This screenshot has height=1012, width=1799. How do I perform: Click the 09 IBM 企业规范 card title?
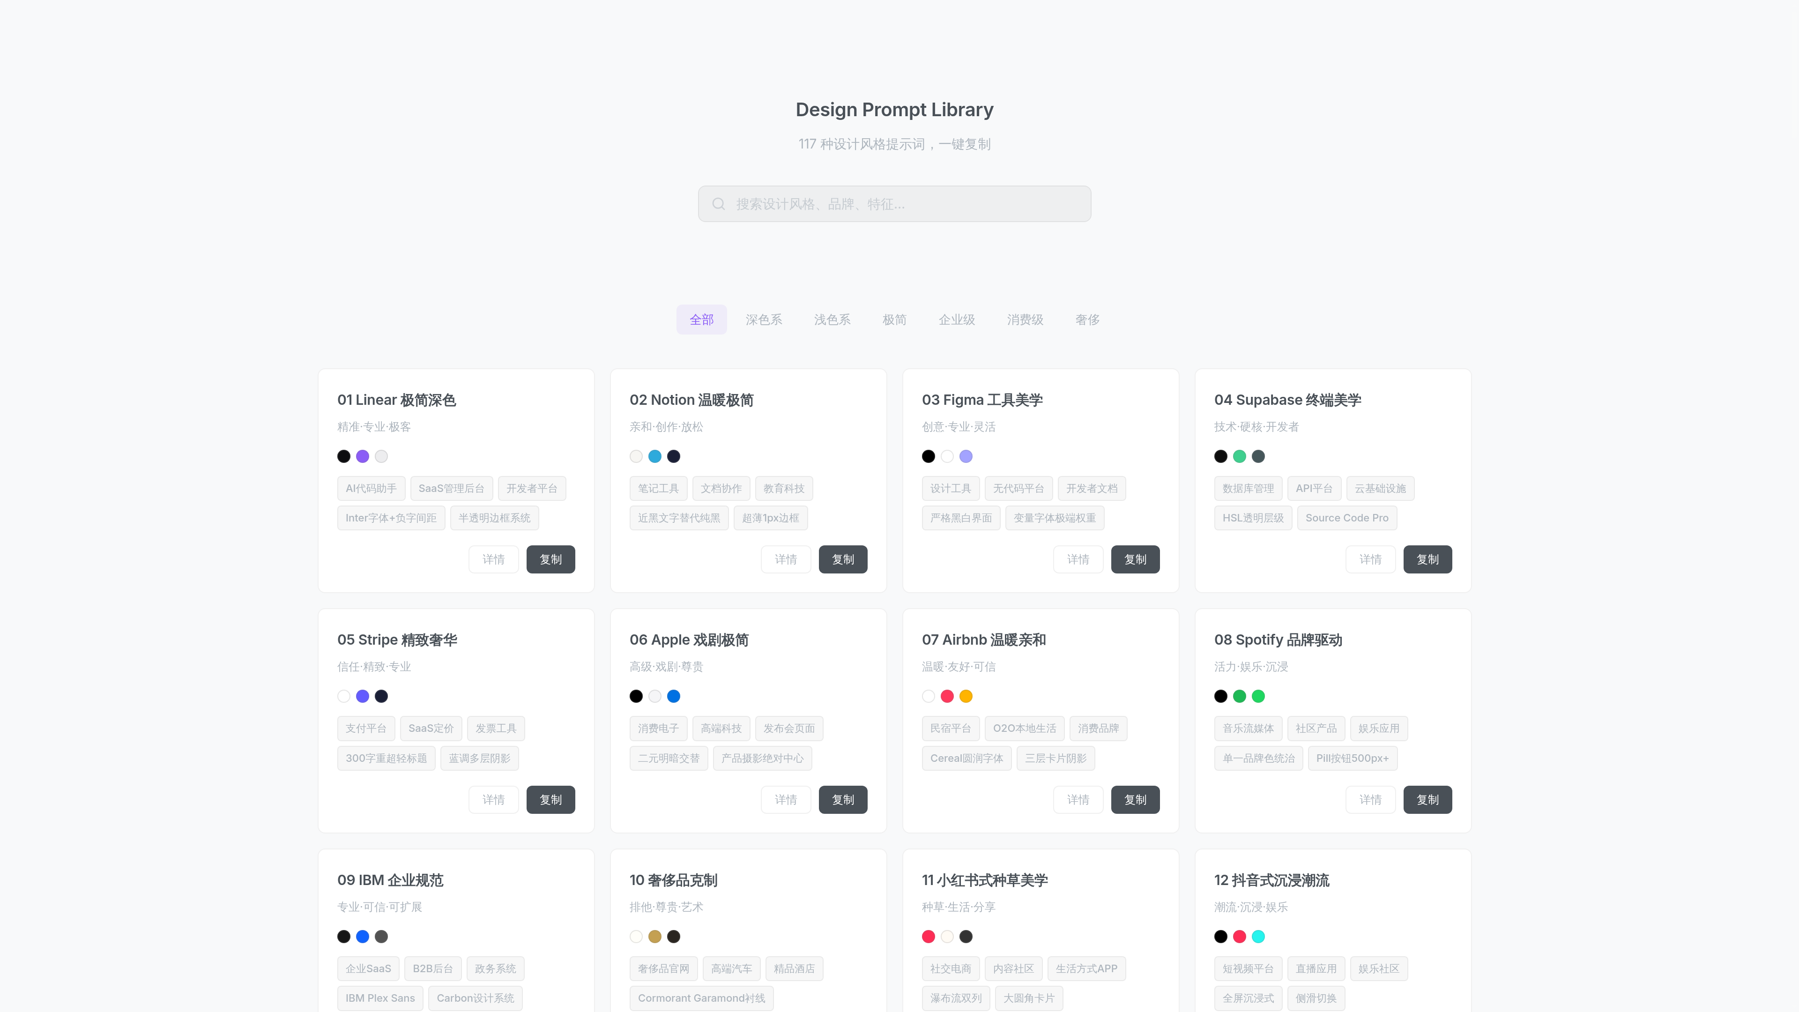pos(390,880)
